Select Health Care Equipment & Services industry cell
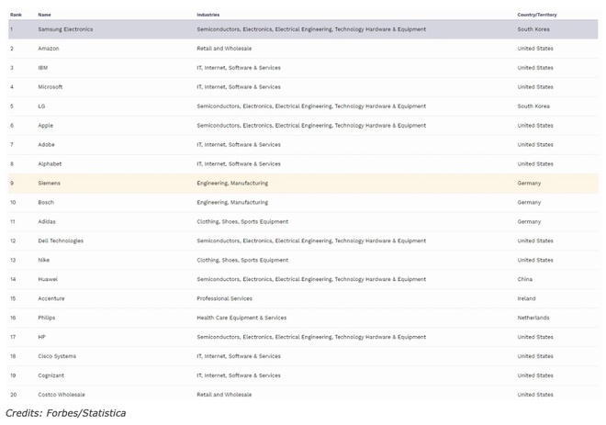The width and height of the screenshot is (606, 425). (241, 319)
